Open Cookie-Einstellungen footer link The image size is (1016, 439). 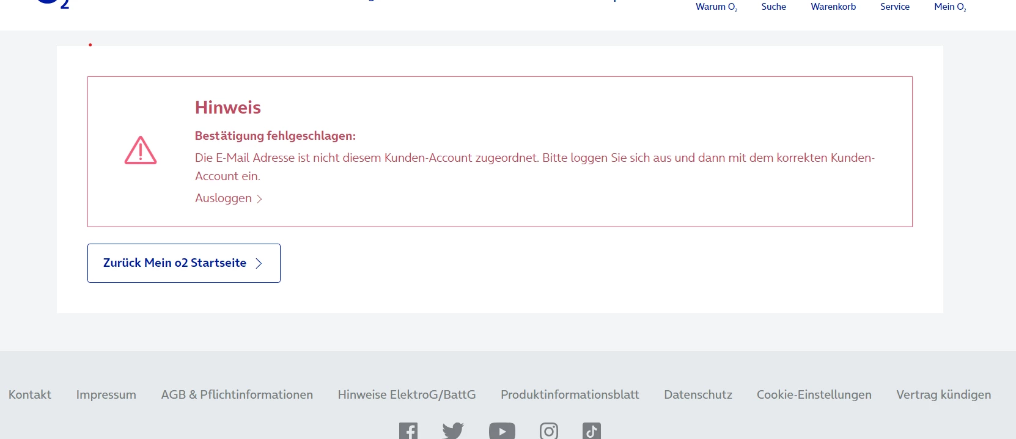pos(814,394)
